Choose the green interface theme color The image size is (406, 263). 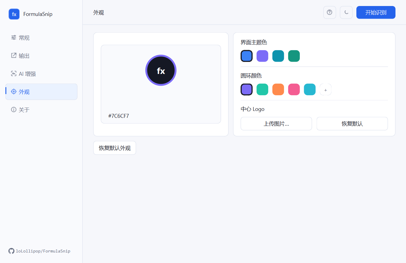pos(294,56)
